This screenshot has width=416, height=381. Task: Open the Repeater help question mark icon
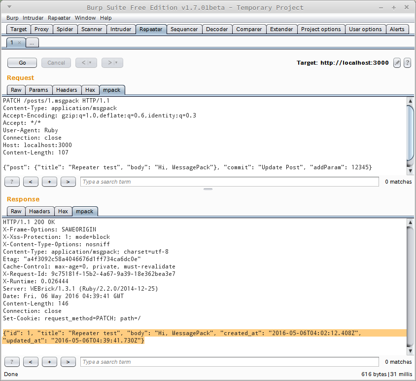click(x=407, y=63)
